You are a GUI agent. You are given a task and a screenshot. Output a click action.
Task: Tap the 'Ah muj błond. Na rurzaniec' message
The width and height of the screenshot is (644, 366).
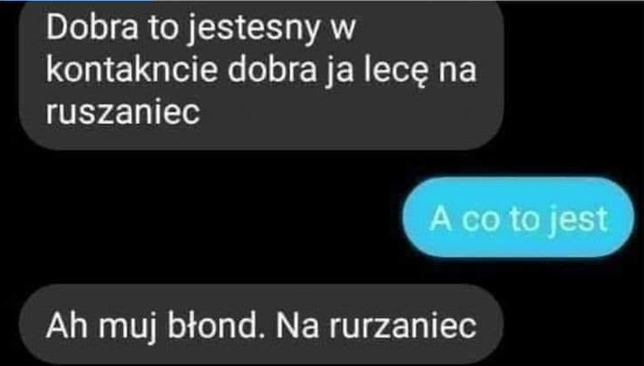click(x=261, y=325)
